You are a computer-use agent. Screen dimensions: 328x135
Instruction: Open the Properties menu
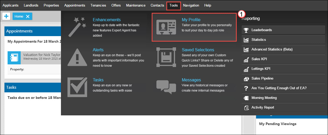tap(51, 5)
